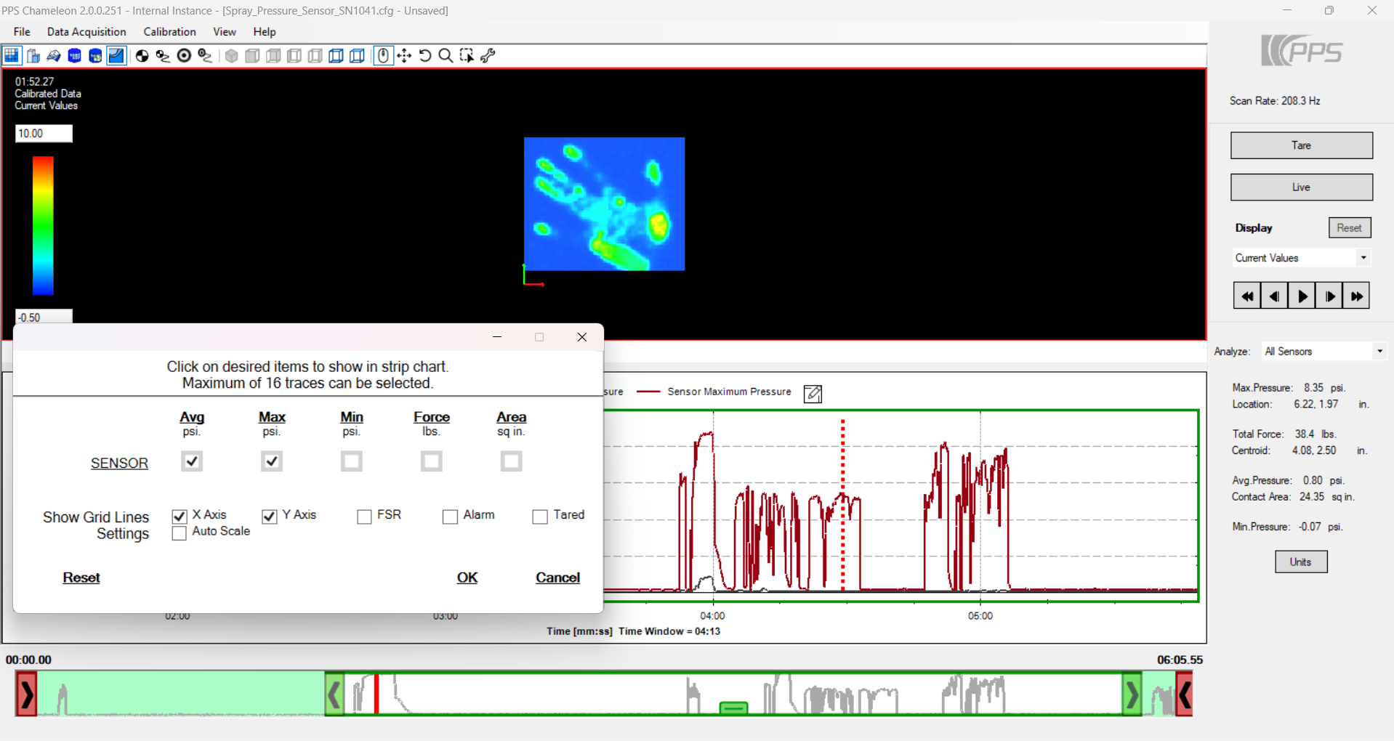Click the Units button

click(1300, 561)
